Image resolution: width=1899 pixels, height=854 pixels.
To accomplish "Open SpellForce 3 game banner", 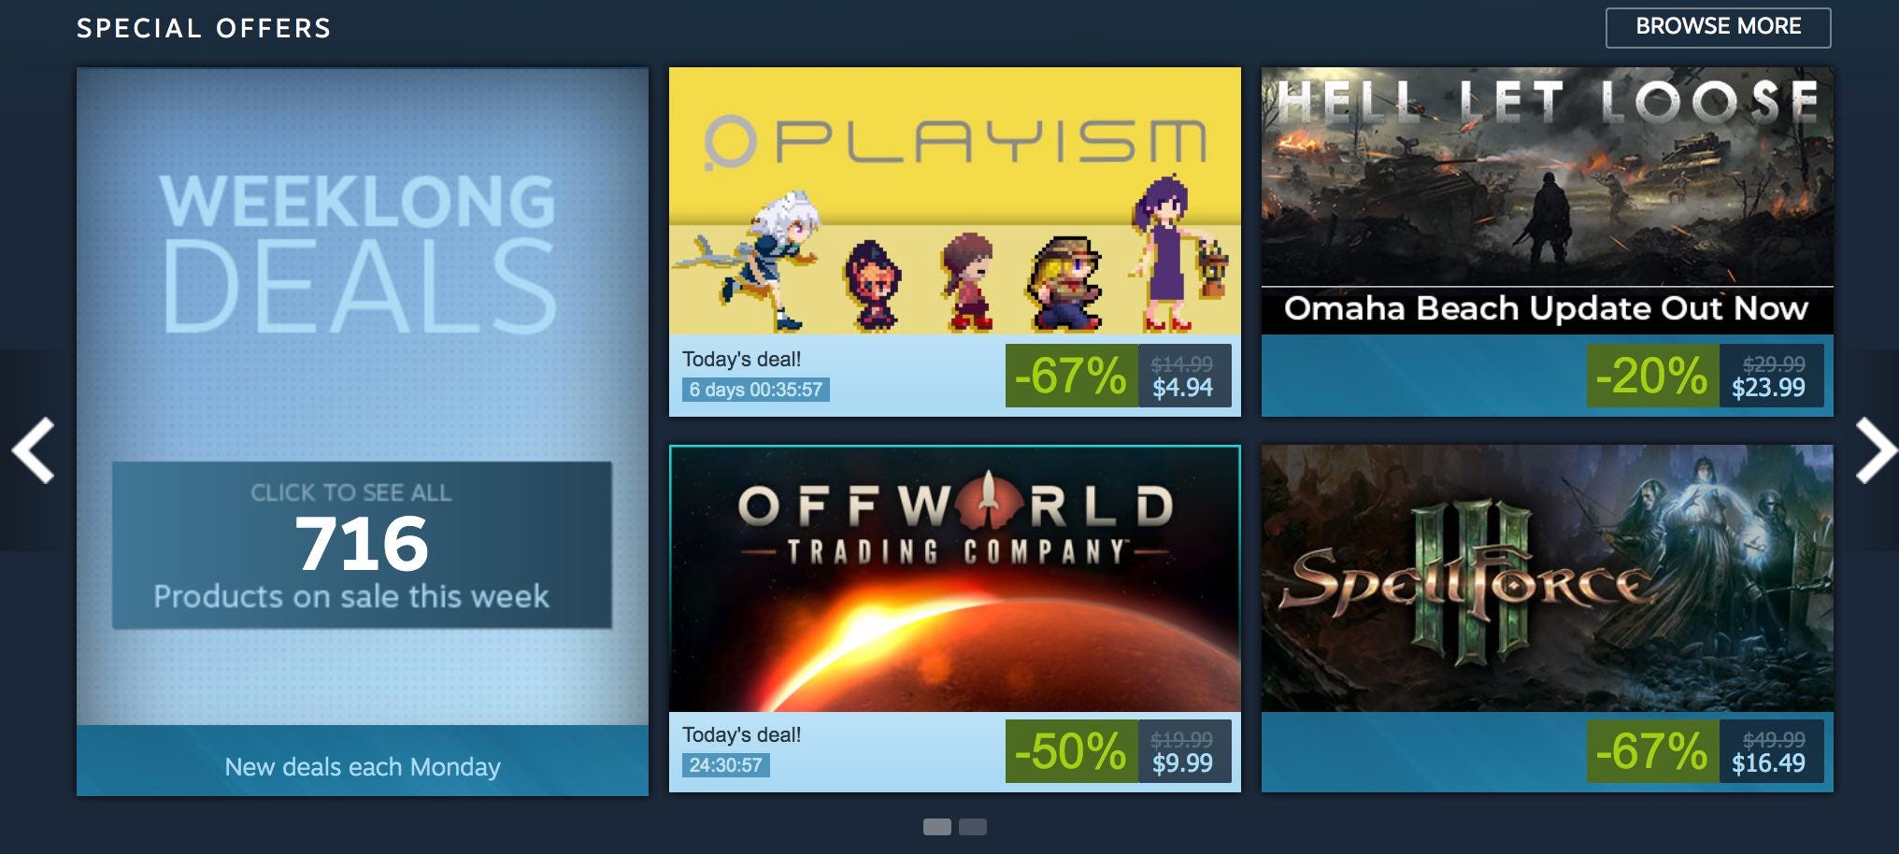I will coord(1547,578).
